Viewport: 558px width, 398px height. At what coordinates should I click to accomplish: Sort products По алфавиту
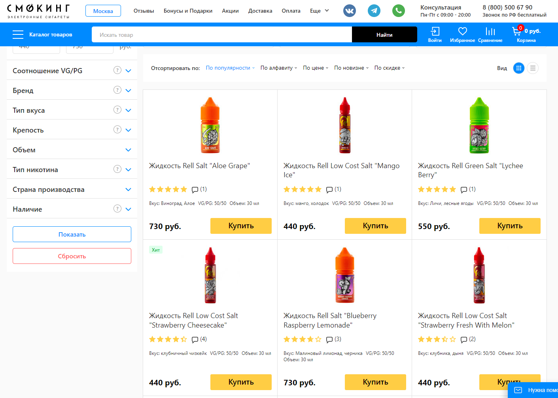point(279,68)
